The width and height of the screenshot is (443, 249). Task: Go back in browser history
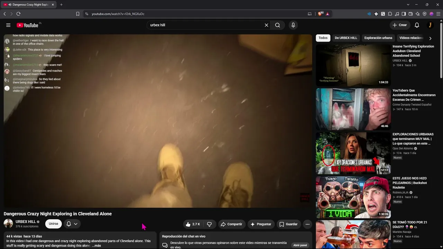coord(4,14)
